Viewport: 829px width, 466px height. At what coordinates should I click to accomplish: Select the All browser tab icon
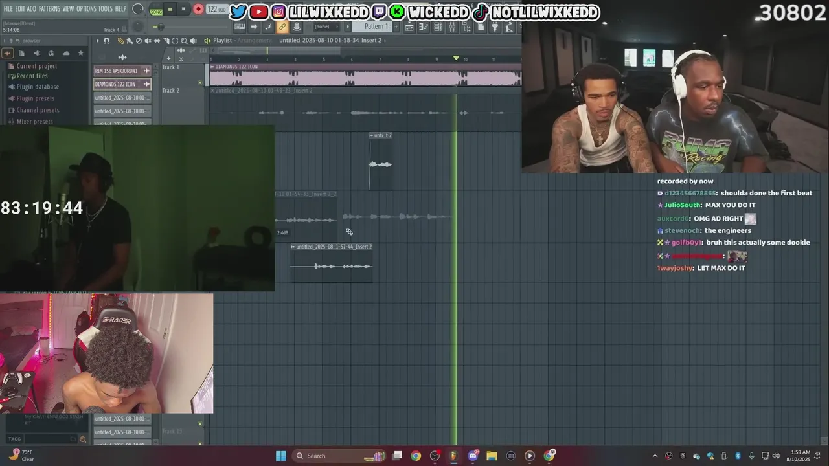tap(8, 53)
